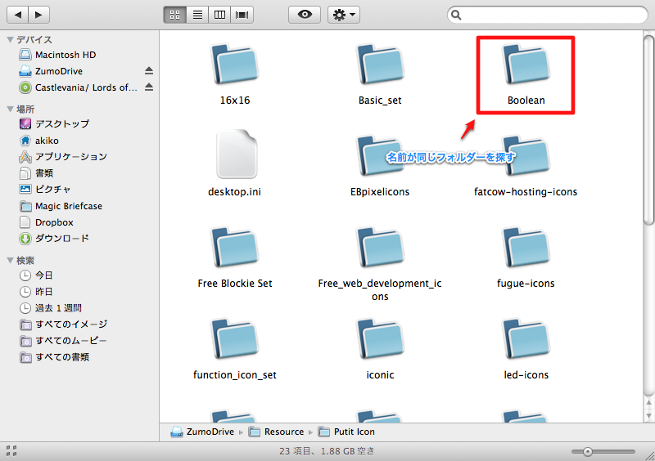The width and height of the screenshot is (655, 461).
Task: Open Magic Briefcase in the sidebar
Action: (x=61, y=206)
